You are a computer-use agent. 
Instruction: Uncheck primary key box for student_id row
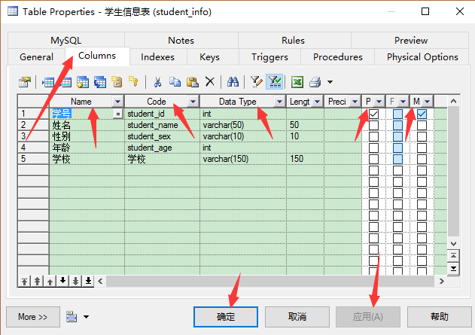[x=373, y=114]
